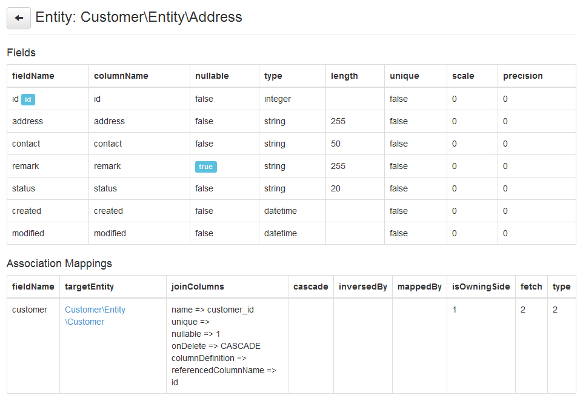Select the created field name cell
This screenshot has height=401, width=583.
(x=27, y=211)
